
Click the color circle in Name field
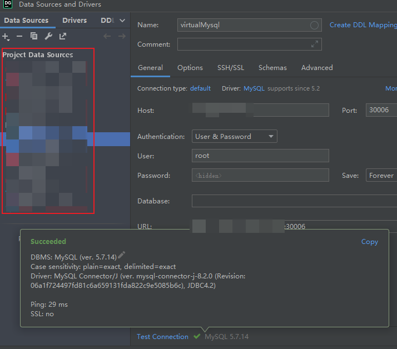[x=314, y=25]
